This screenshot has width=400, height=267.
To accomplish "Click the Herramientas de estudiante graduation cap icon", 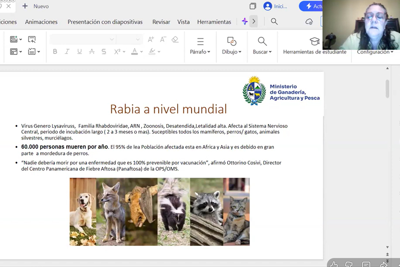I will coord(314,42).
